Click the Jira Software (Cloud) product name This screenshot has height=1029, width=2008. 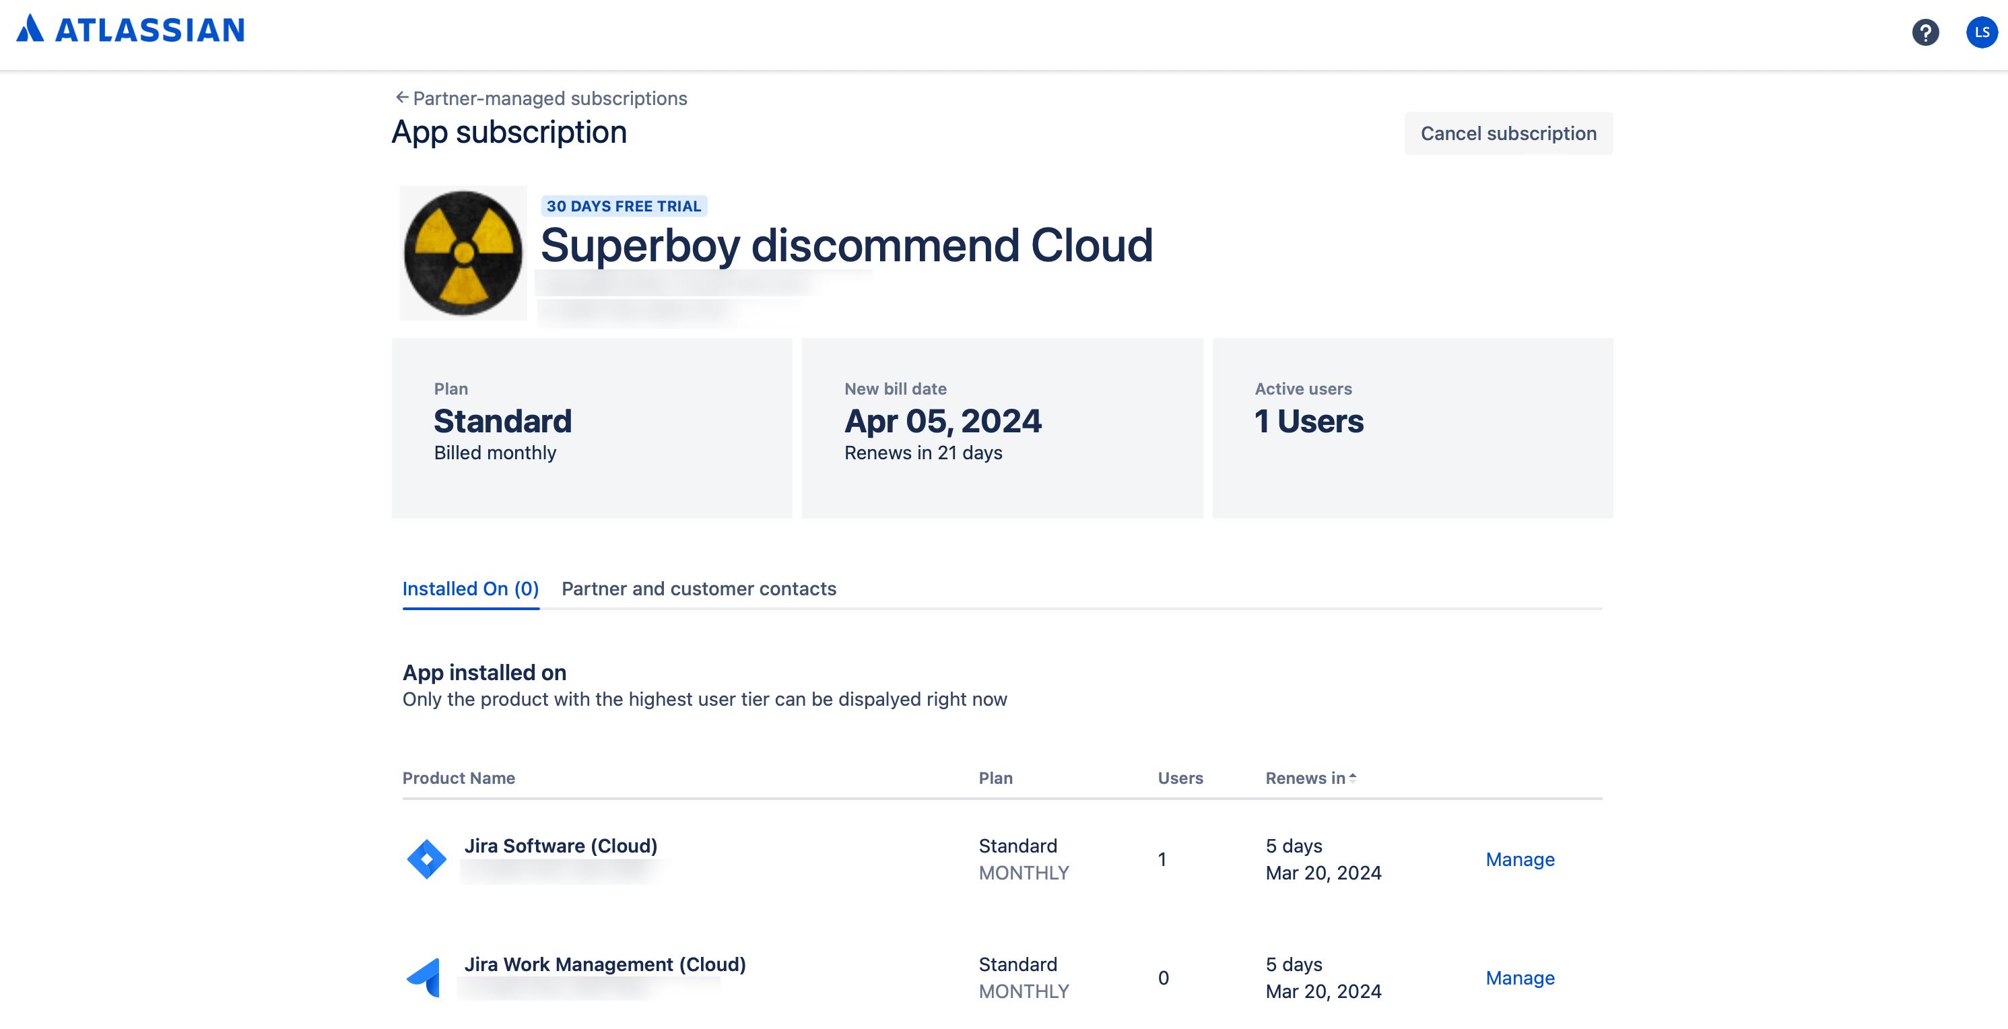pyautogui.click(x=560, y=846)
